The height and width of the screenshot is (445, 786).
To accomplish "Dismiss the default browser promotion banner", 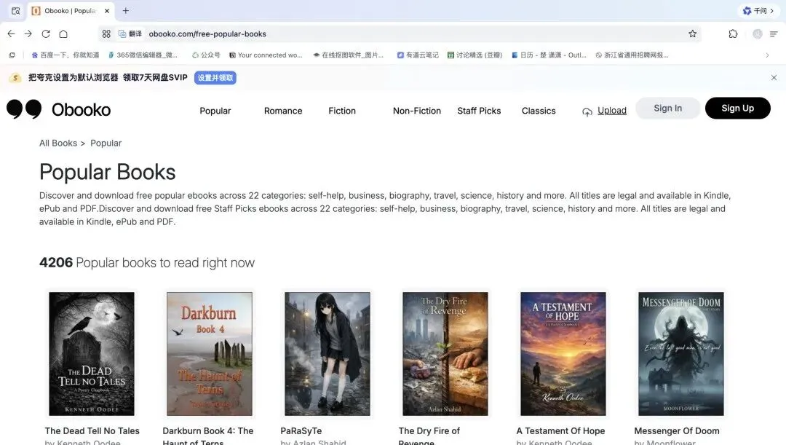I will click(774, 77).
